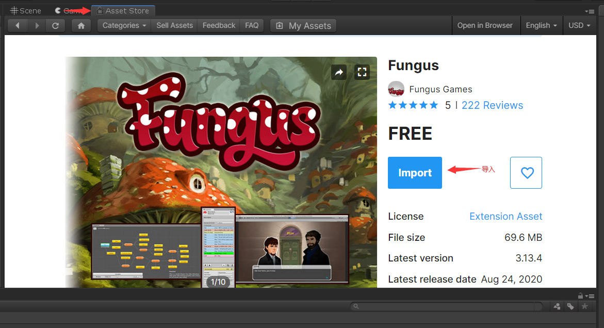604x328 pixels.
Task: Share the Fungus preview image
Action: [x=339, y=72]
